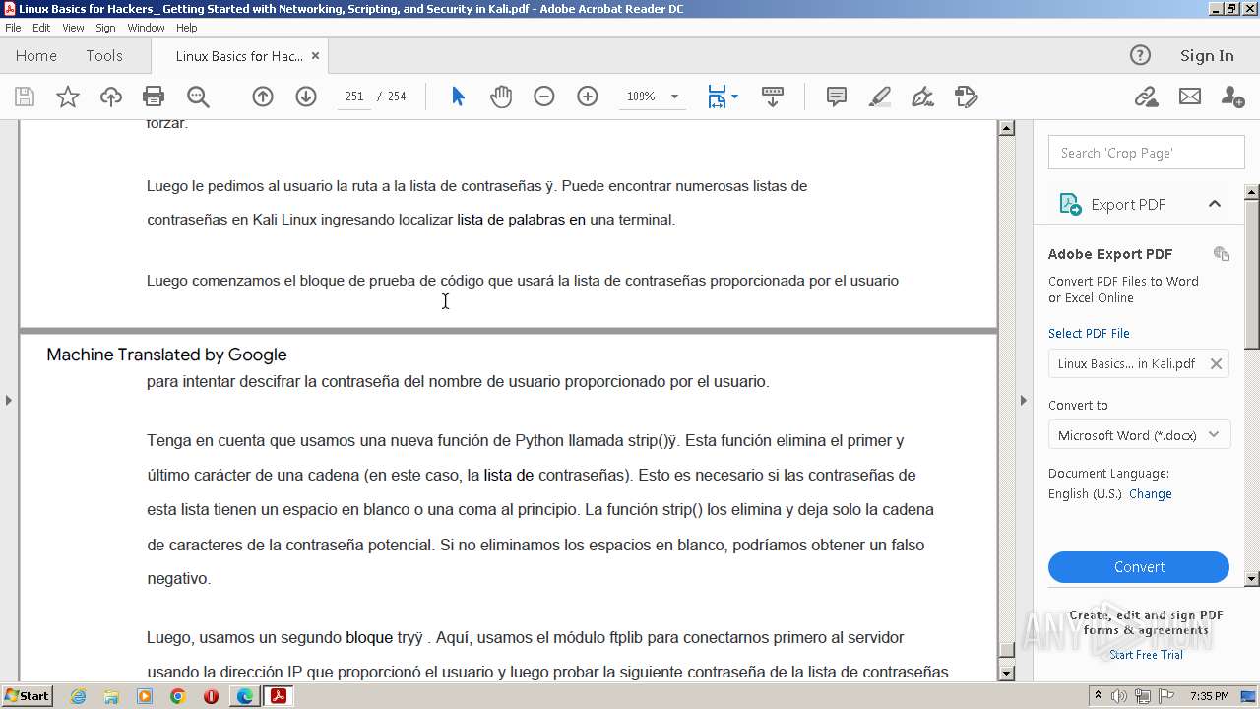Open Microsoft Edge from taskbar
The width and height of the screenshot is (1260, 709).
[244, 696]
